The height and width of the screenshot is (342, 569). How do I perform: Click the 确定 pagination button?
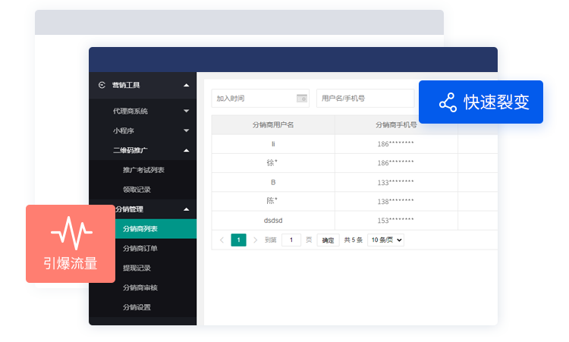[x=328, y=240]
